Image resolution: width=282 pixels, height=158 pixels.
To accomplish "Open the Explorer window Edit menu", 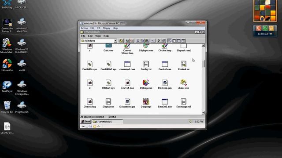I will [x=90, y=36].
